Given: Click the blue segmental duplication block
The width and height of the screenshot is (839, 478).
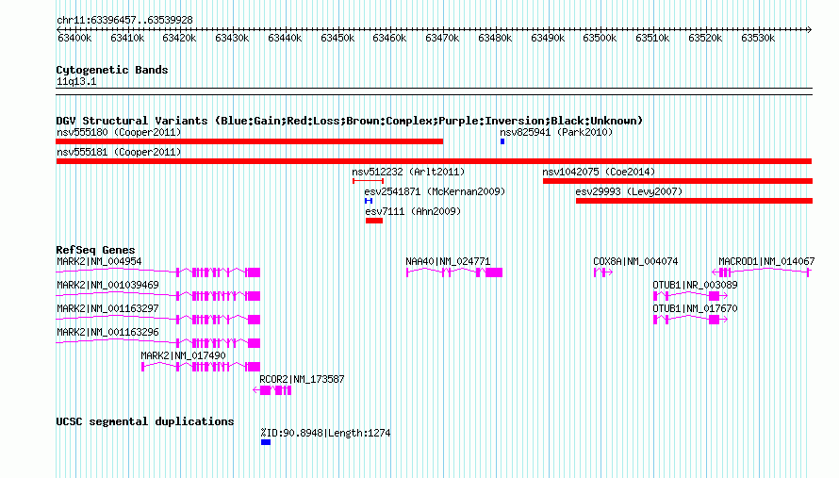Looking at the screenshot, I should [x=266, y=442].
